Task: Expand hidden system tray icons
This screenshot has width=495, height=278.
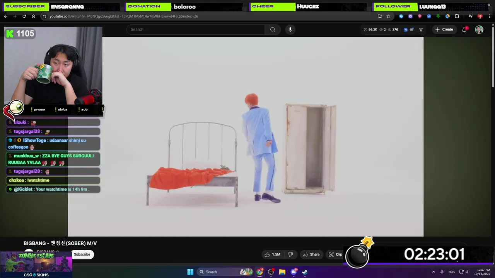Action: [434, 272]
